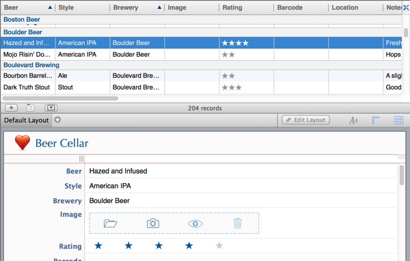Open the record list document icon
410x261 pixels.
(x=30, y=107)
